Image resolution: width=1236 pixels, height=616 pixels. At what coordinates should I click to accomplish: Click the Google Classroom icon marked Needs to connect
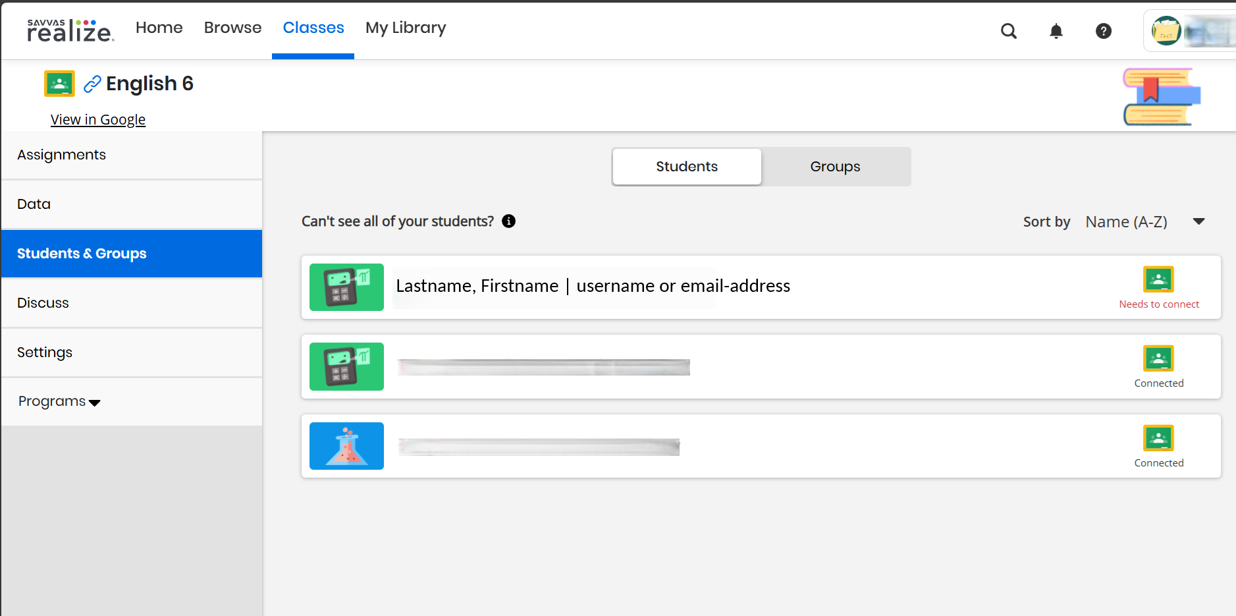pos(1158,279)
